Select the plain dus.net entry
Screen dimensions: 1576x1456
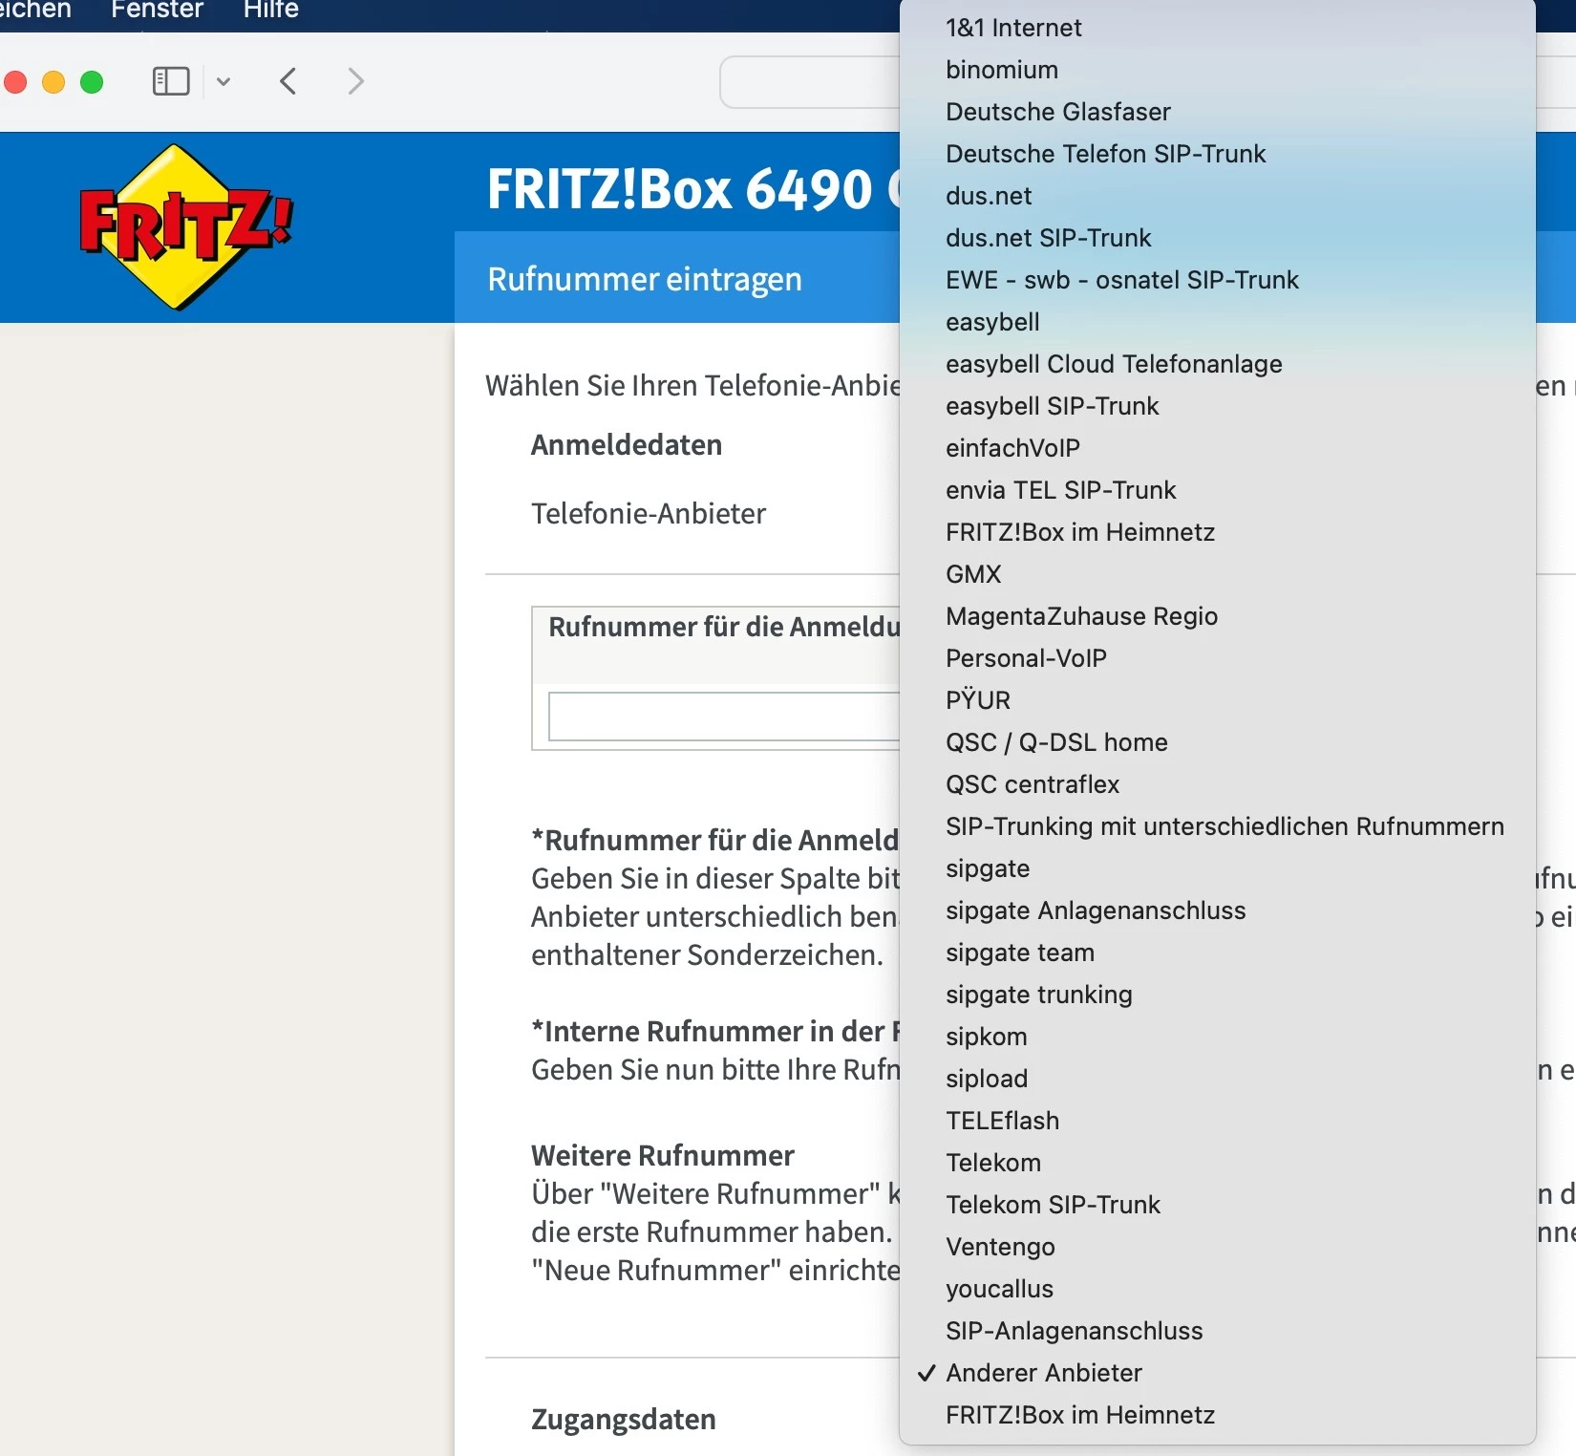coord(1218,196)
